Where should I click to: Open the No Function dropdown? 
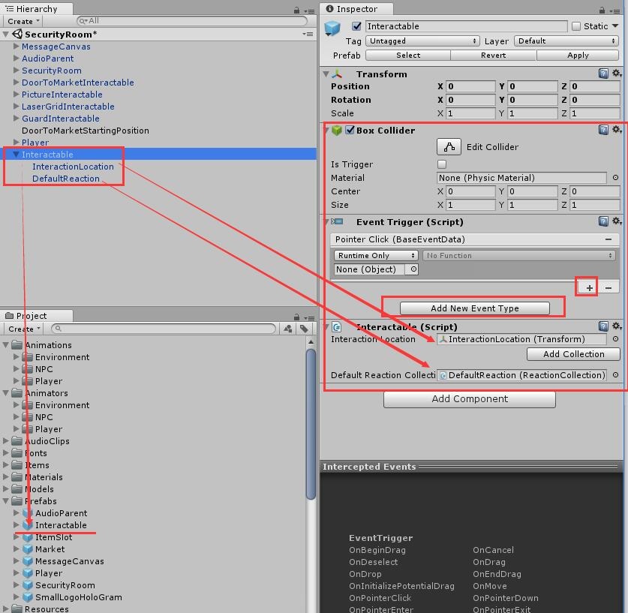[518, 255]
